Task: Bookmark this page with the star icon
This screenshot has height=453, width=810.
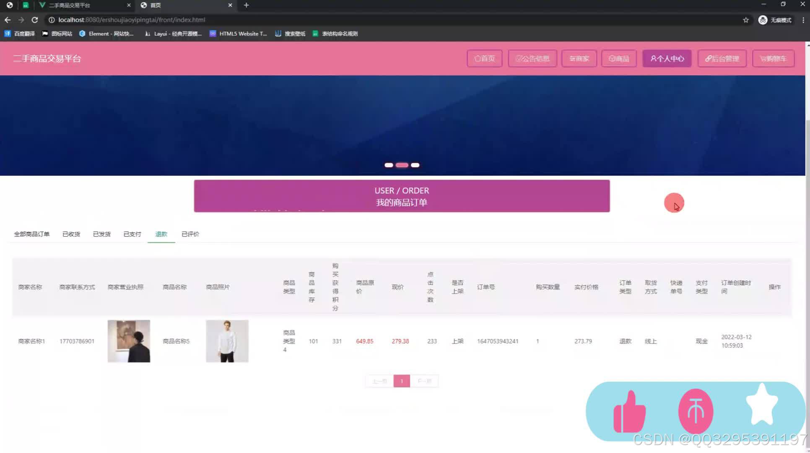Action: coord(746,20)
